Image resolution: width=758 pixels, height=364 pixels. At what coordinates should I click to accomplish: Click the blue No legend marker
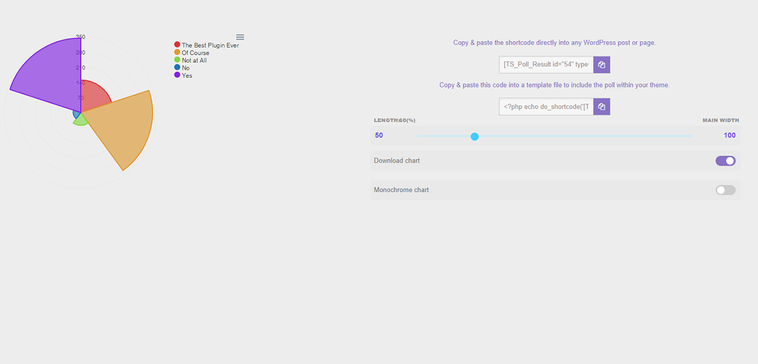(x=177, y=68)
